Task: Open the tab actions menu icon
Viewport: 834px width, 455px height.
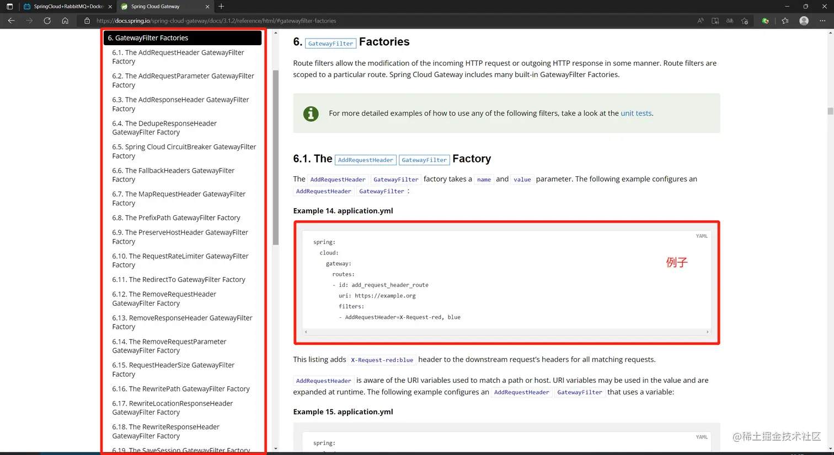Action: pyautogui.click(x=9, y=7)
